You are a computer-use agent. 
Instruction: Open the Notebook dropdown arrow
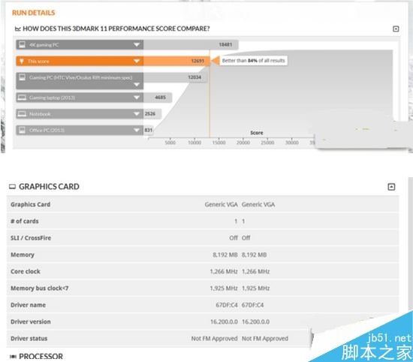[137, 114]
